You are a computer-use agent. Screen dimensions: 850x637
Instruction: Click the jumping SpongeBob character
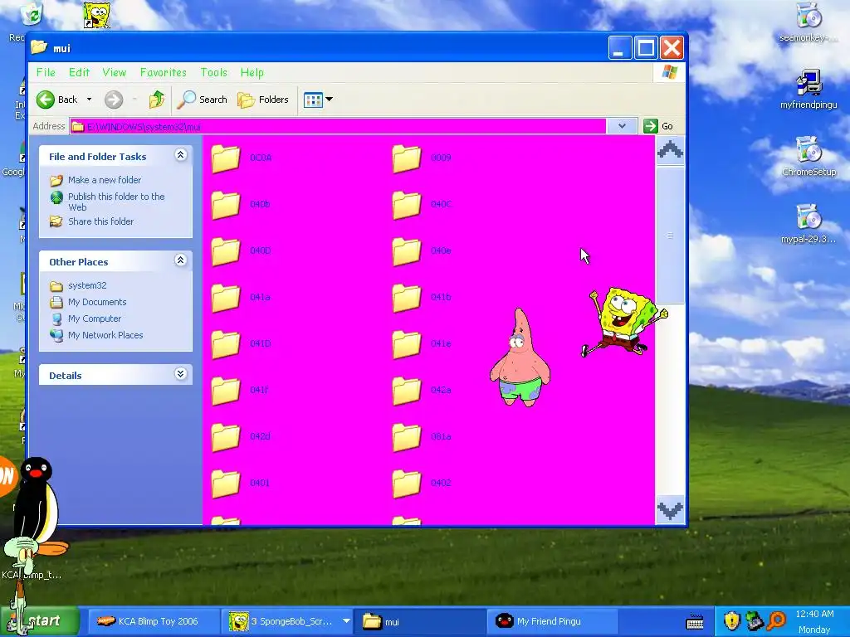pyautogui.click(x=623, y=323)
